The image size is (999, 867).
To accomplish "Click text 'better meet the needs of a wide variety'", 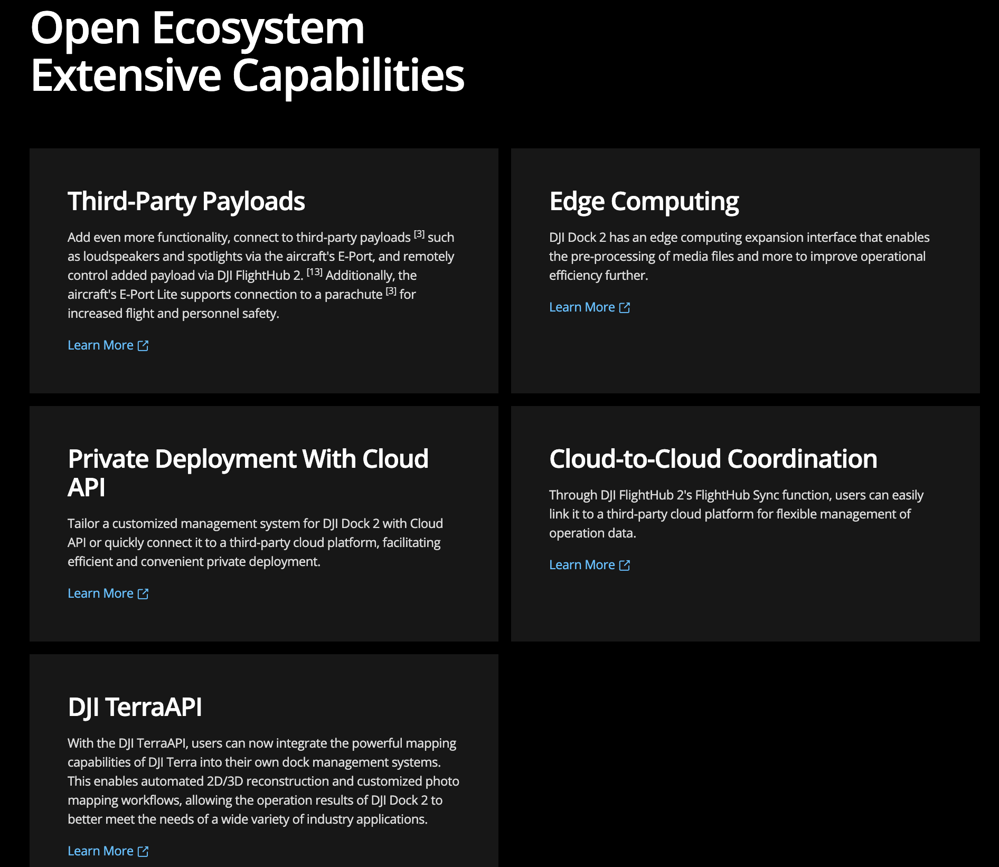I will pyautogui.click(x=178, y=819).
